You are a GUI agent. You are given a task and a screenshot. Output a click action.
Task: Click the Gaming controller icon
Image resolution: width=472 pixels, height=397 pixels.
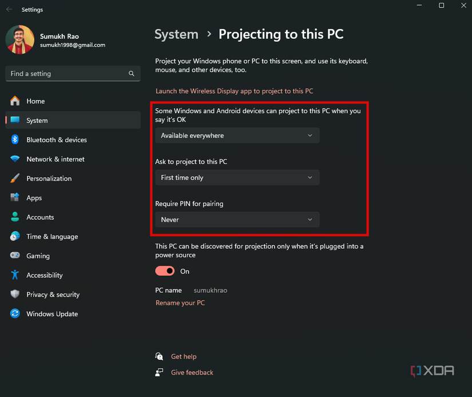click(15, 256)
